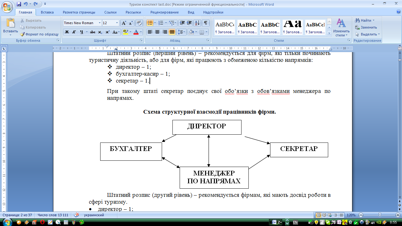
Task: Undo the last action
Action: (25, 4)
